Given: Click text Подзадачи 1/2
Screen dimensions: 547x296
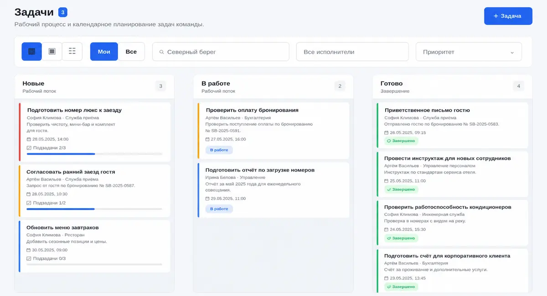Looking at the screenshot, I should [49, 203].
